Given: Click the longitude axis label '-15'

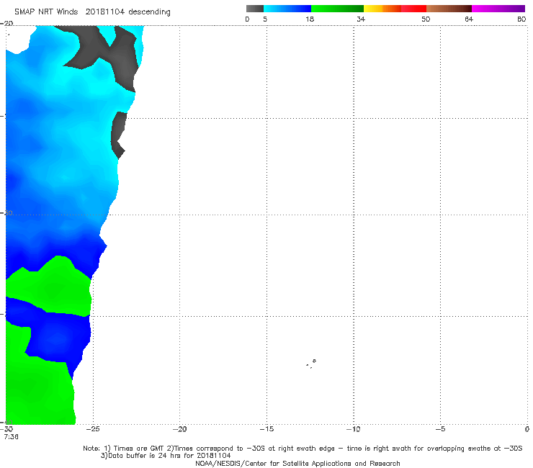Looking at the screenshot, I should pos(266,429).
